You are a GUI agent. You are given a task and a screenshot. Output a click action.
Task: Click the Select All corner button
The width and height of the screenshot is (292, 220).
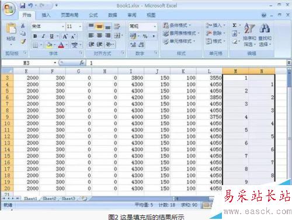(x=7, y=72)
